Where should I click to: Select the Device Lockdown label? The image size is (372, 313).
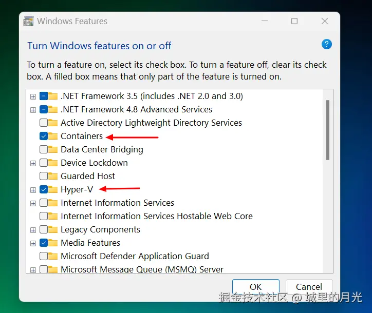[x=94, y=163]
